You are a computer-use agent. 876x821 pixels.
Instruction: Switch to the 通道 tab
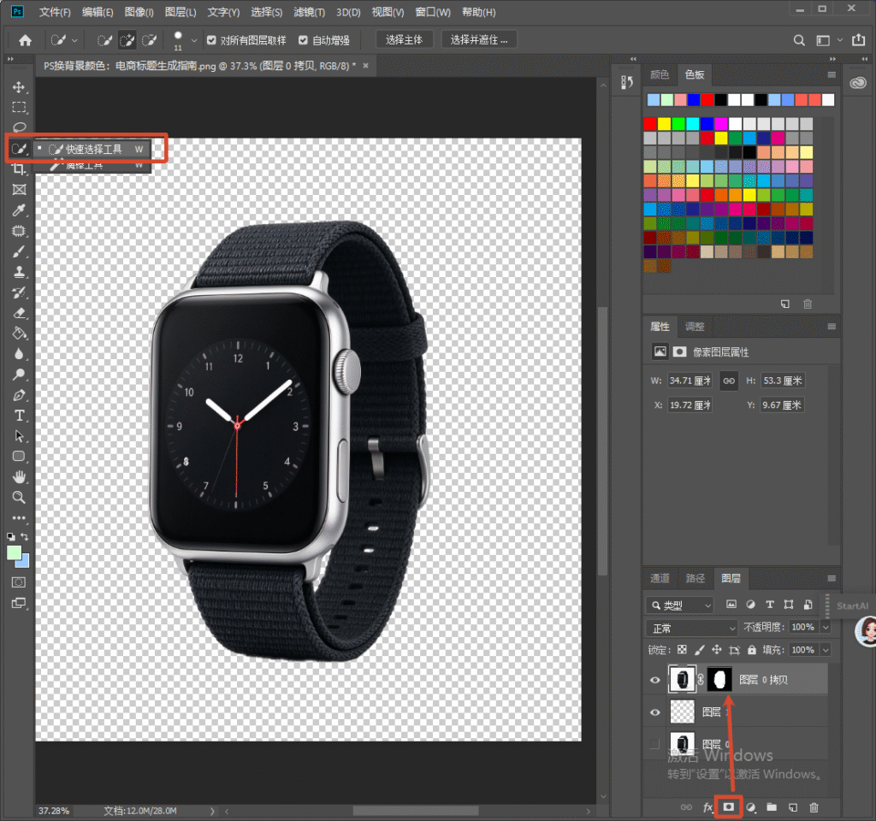(x=660, y=578)
